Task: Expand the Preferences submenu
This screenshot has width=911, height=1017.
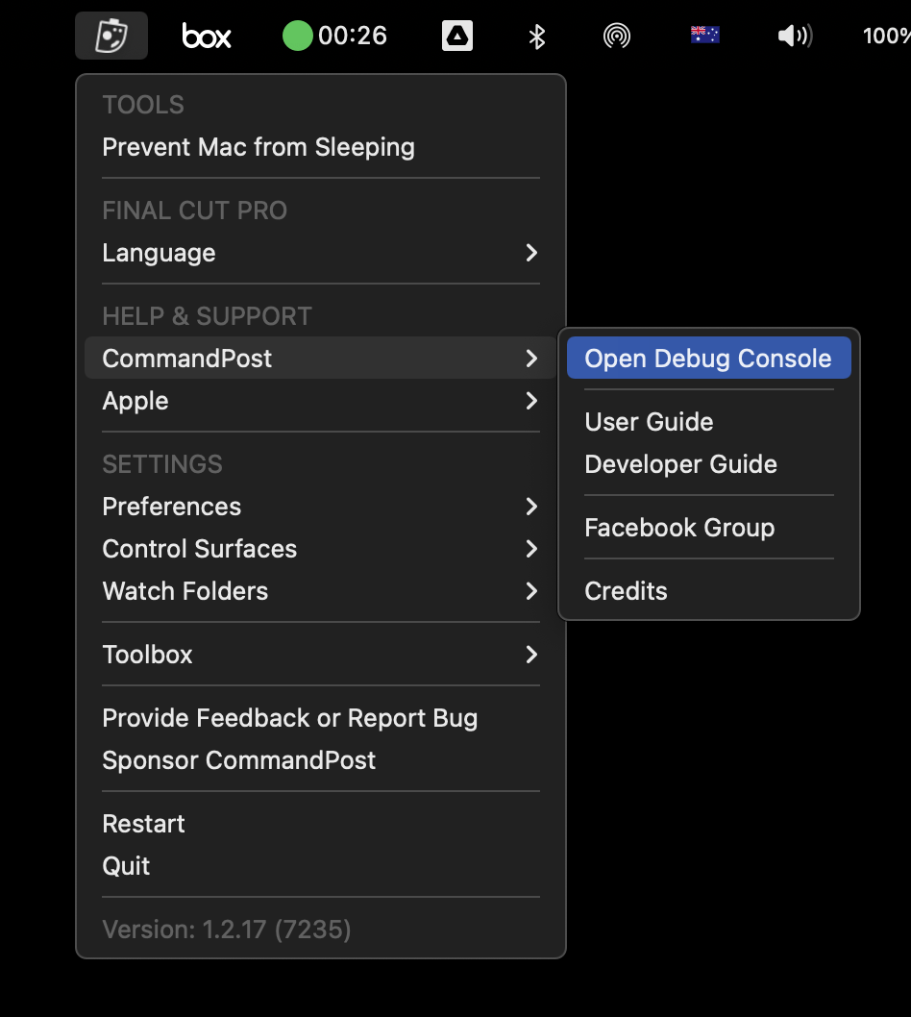Action: [x=320, y=507]
